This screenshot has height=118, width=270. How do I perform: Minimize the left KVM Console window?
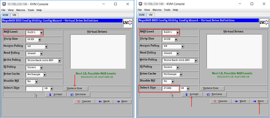(104, 4)
